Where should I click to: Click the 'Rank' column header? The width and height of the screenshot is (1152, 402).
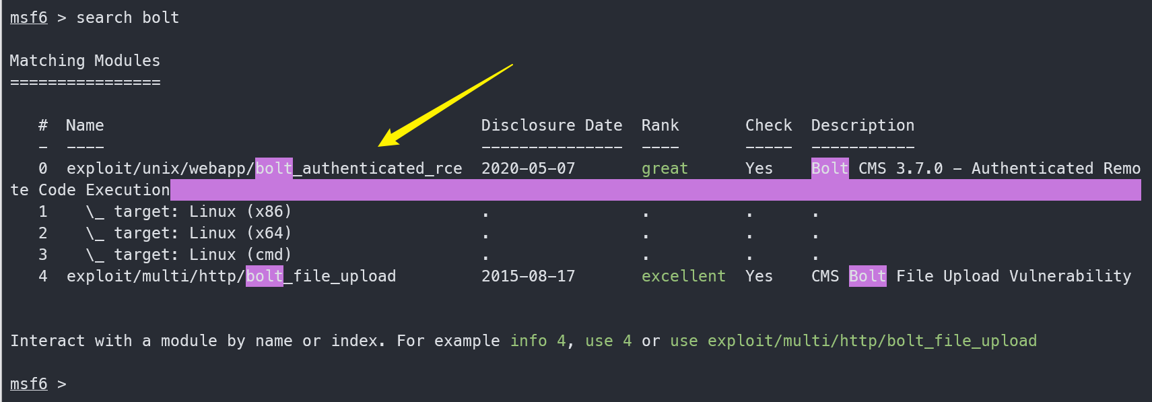click(660, 125)
